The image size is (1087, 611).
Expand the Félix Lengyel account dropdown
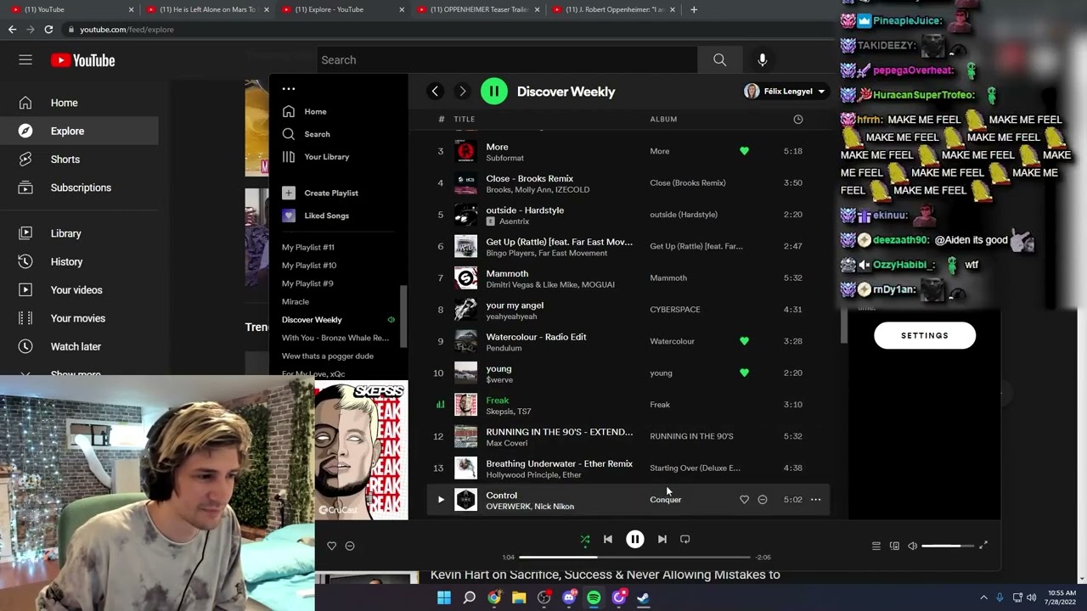pyautogui.click(x=786, y=92)
